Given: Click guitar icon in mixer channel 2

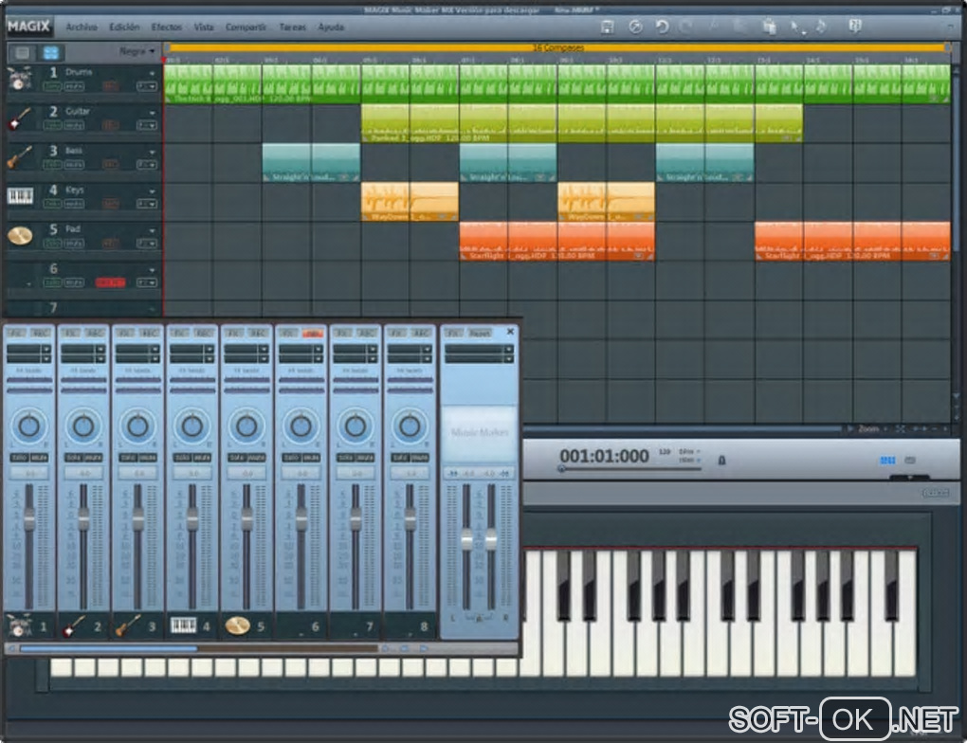Looking at the screenshot, I should 74,625.
